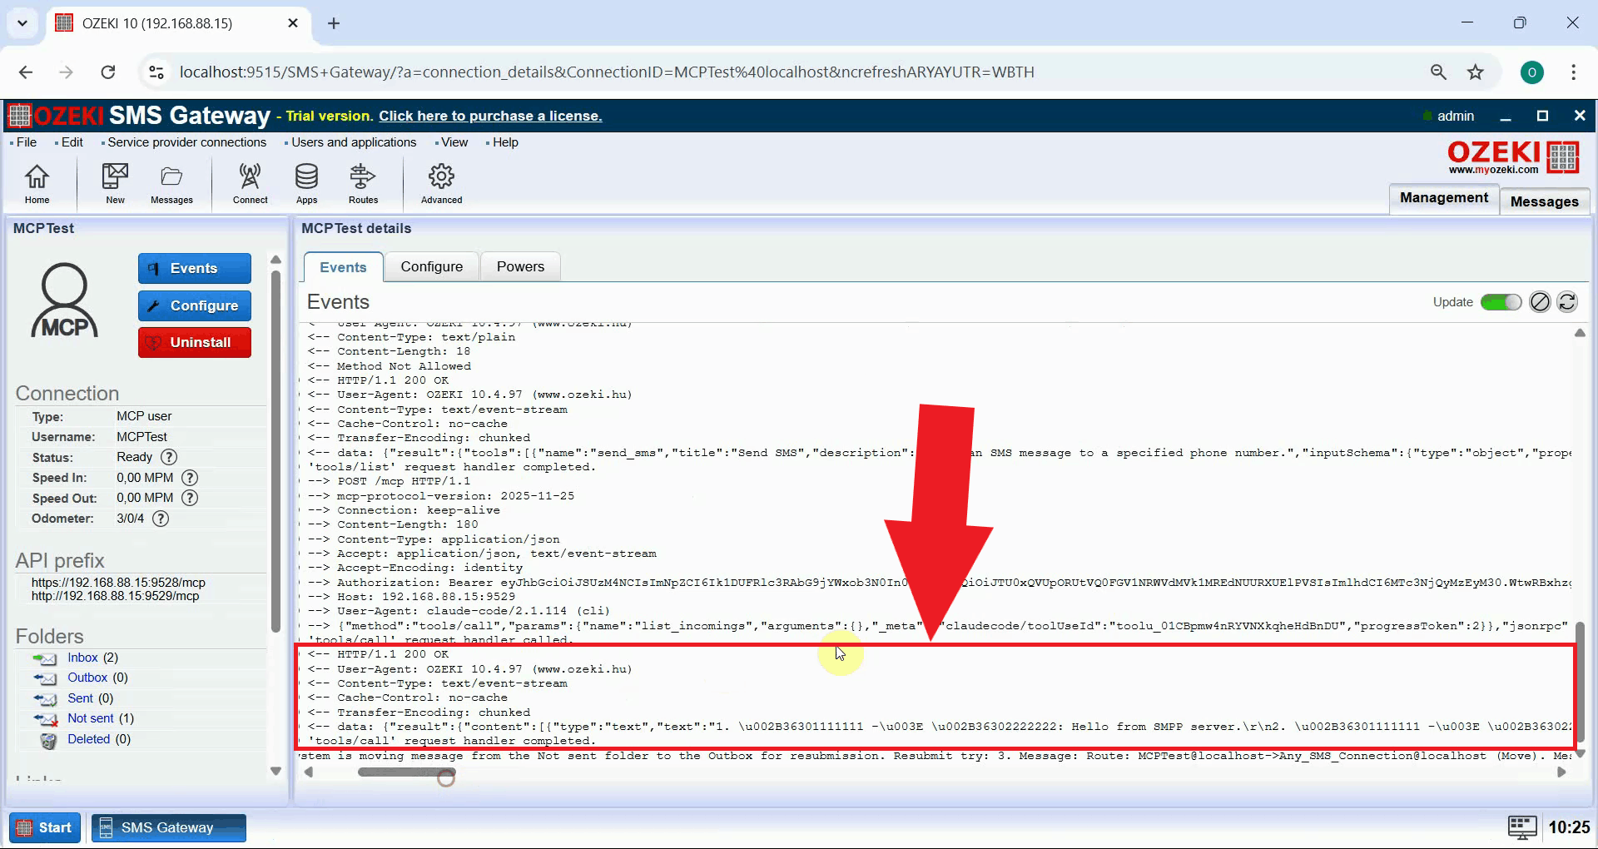Click the help icon next to Speed Out
The height and width of the screenshot is (849, 1598).
click(x=190, y=498)
